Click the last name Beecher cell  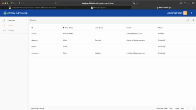tap(98, 40)
